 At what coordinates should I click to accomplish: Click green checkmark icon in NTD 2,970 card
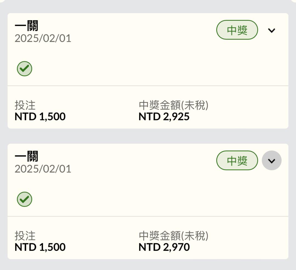coord(25,199)
